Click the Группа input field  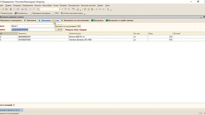click(33, 30)
